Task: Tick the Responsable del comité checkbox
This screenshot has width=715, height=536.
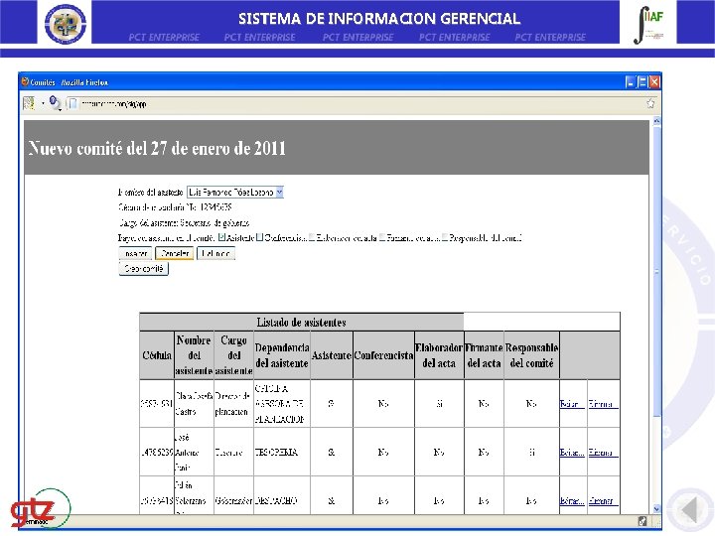Action: (445, 237)
